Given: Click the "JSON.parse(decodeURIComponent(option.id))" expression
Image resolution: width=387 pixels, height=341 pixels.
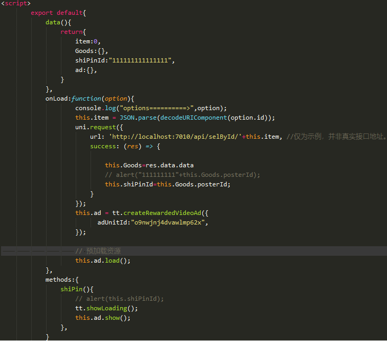Looking at the screenshot, I should 195,118.
